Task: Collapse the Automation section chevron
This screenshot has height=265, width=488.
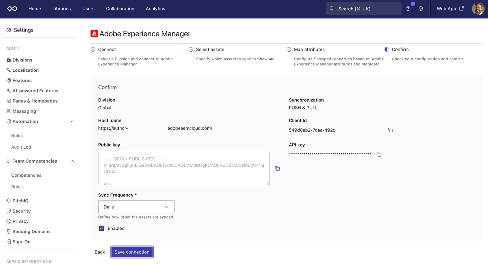Action: tap(72, 122)
